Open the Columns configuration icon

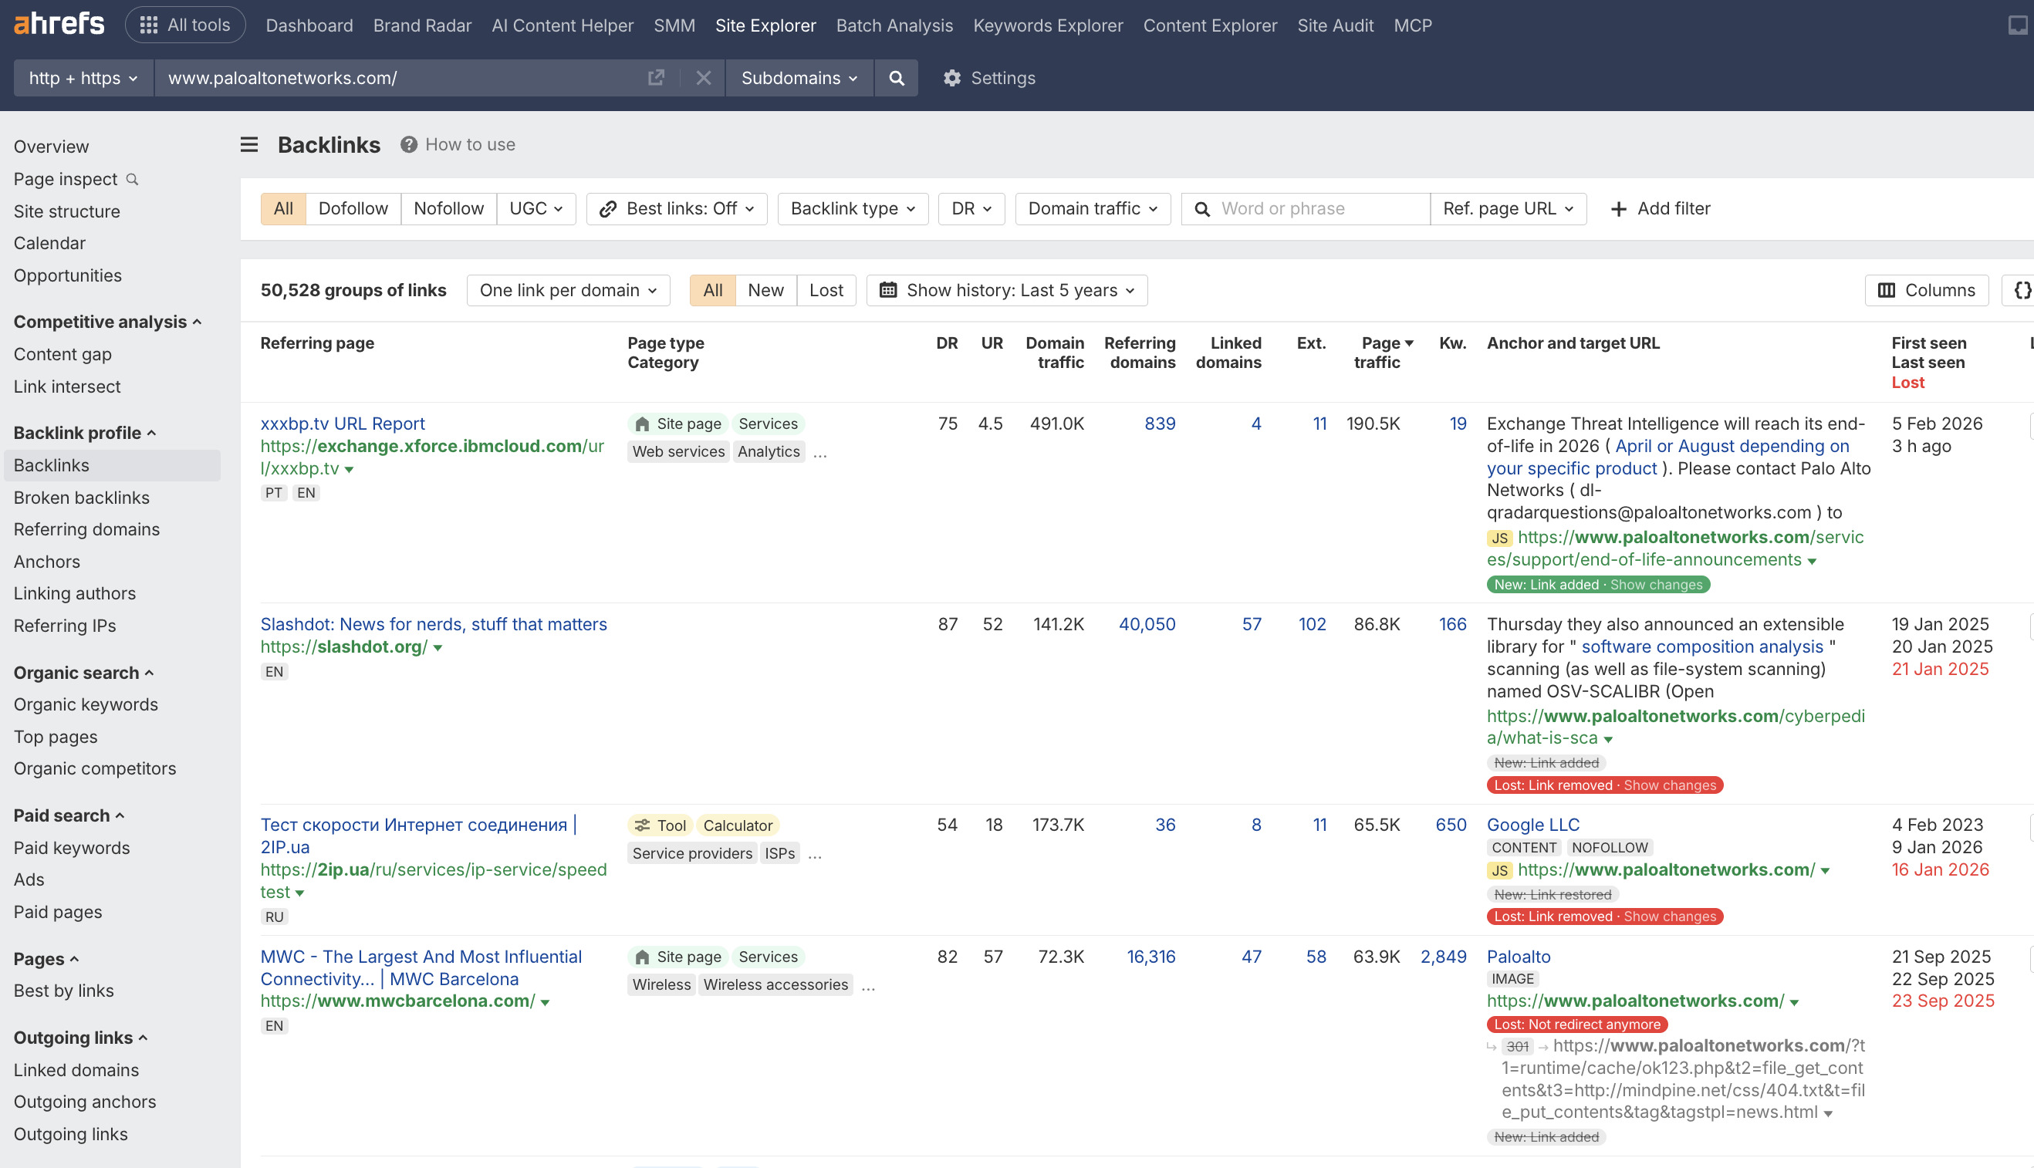click(1926, 289)
